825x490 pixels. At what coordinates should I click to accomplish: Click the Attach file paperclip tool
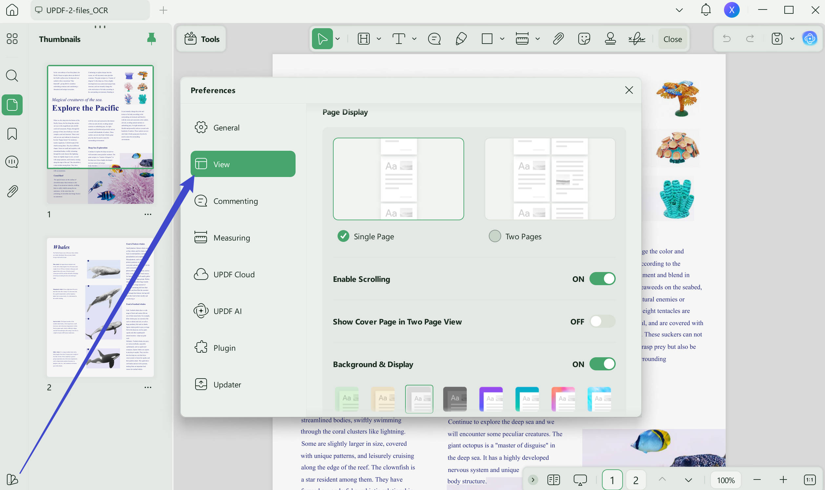[x=558, y=39]
